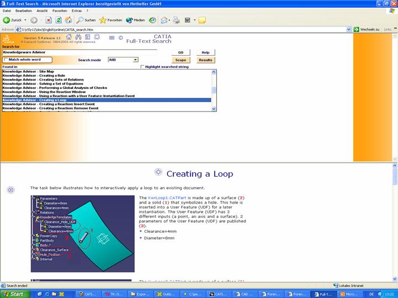Click the document pane vertical scrollbar thumb
This screenshot has height=298, width=398.
[395, 177]
